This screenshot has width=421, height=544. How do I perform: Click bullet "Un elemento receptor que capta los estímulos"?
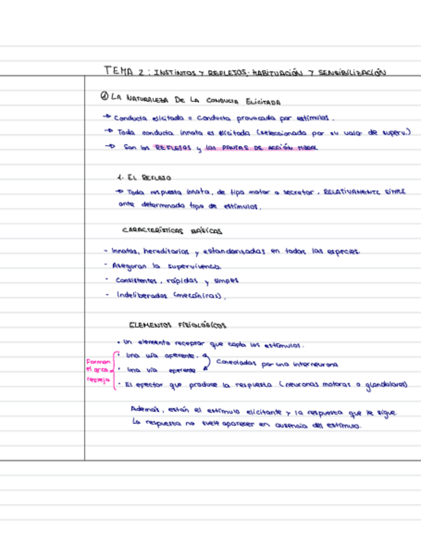click(x=210, y=344)
